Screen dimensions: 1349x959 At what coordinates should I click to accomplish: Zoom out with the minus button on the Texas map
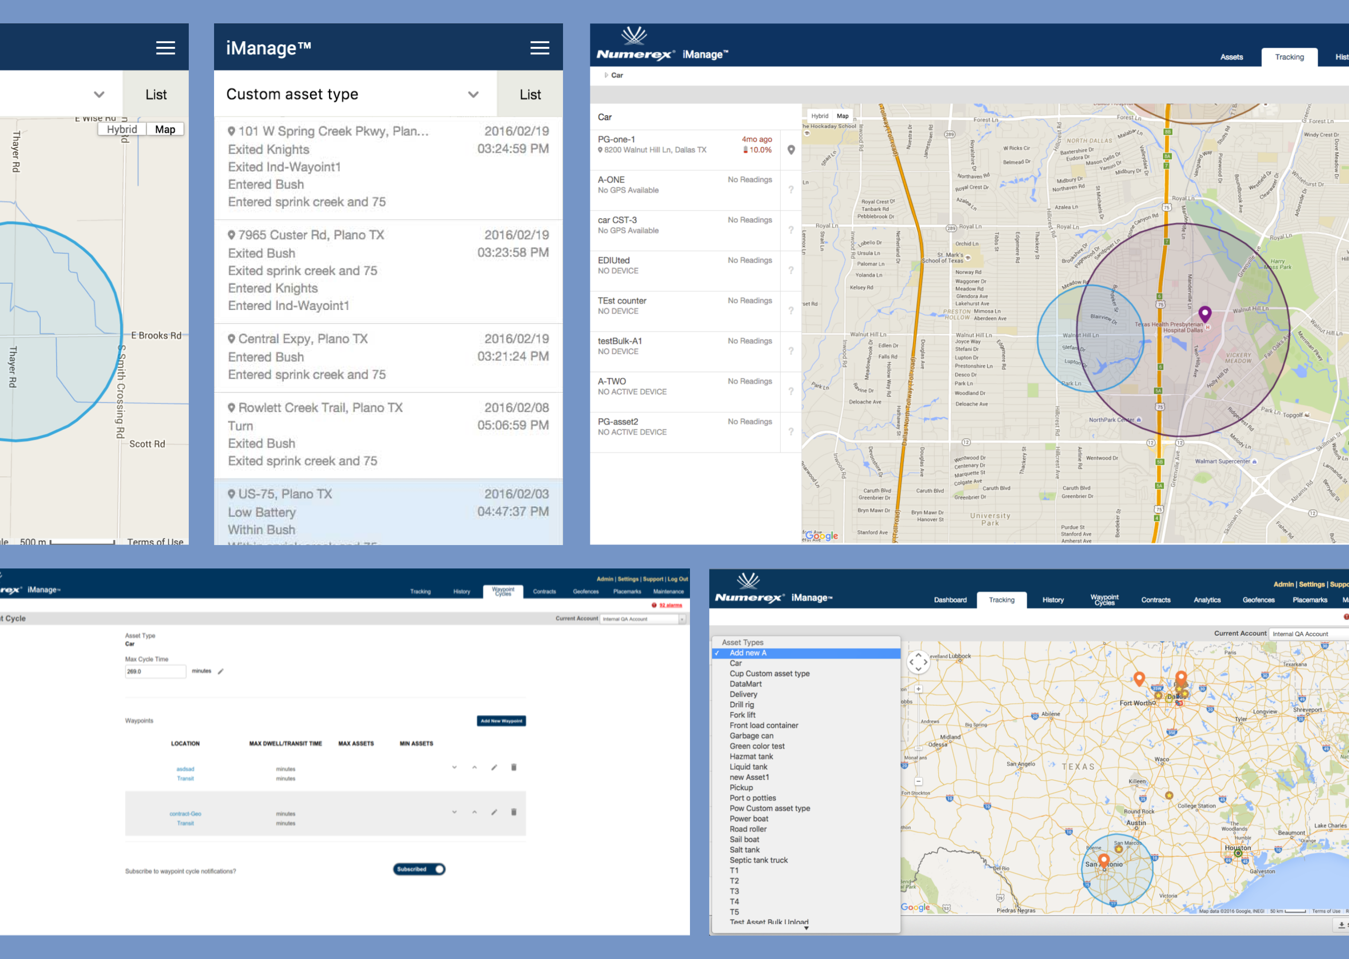919,782
